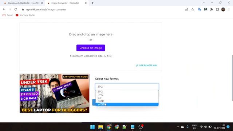Open volume speaker tray icon

pyautogui.click(x=205, y=127)
